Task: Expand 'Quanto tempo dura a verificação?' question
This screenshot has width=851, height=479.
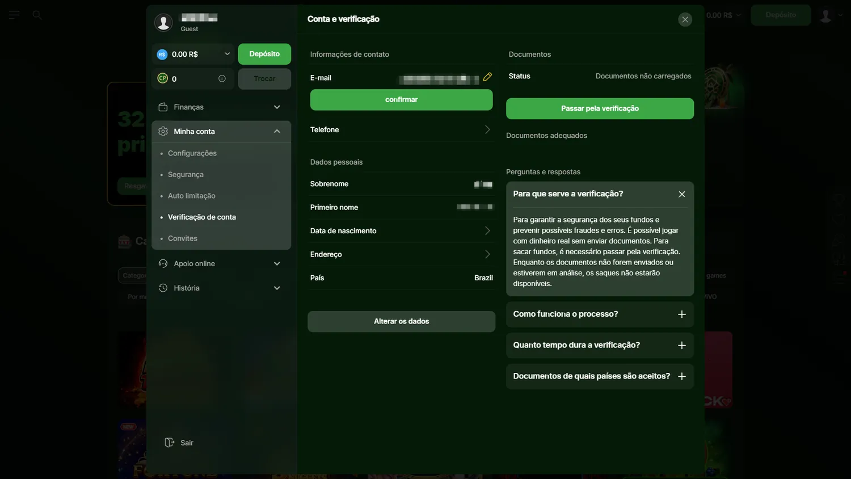Action: tap(682, 346)
